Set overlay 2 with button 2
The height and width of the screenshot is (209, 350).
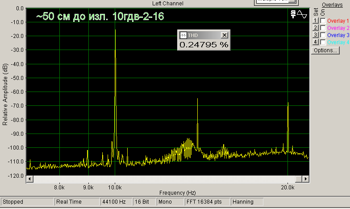tap(315, 28)
